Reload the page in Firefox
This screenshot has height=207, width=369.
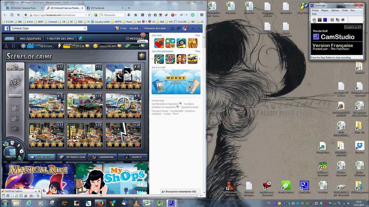[89, 15]
